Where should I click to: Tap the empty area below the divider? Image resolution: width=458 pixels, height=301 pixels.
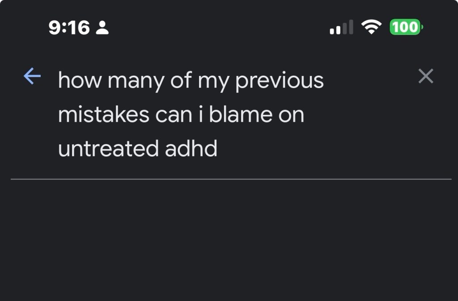pyautogui.click(x=229, y=242)
